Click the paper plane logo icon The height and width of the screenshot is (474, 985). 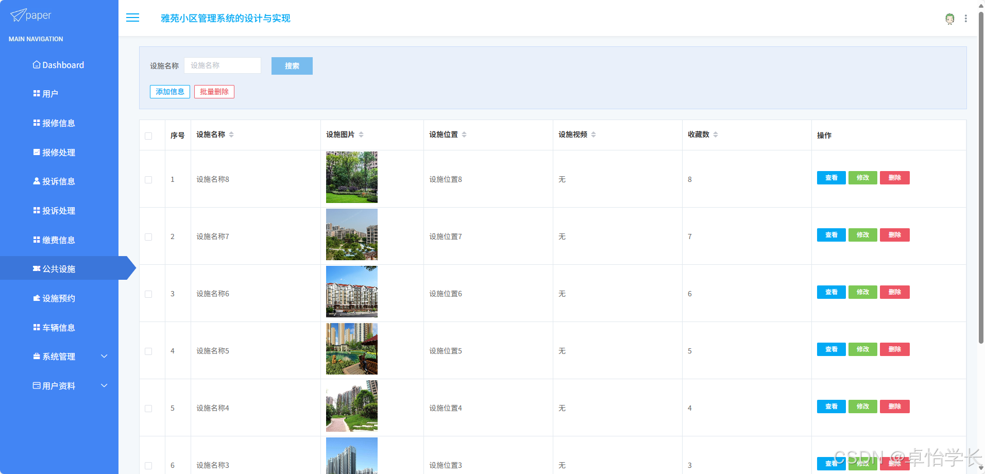coord(18,15)
